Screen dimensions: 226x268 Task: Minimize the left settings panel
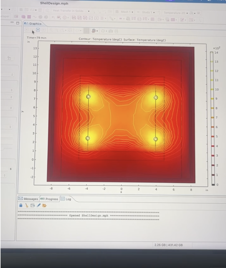(12, 22)
